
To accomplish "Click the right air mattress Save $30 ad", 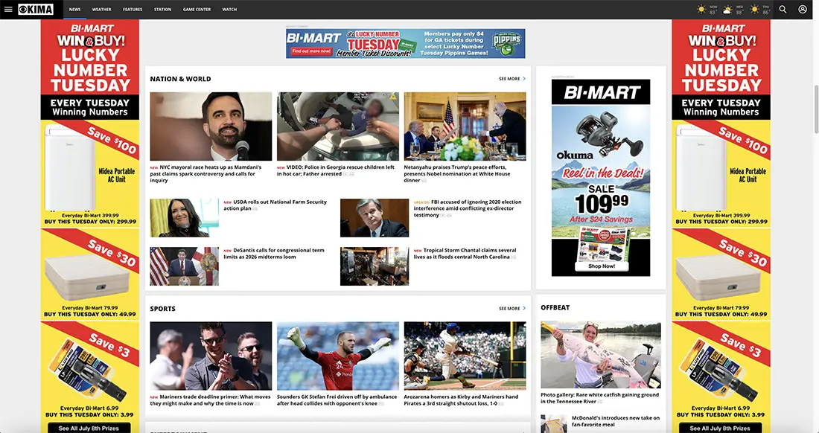I will click(x=721, y=273).
